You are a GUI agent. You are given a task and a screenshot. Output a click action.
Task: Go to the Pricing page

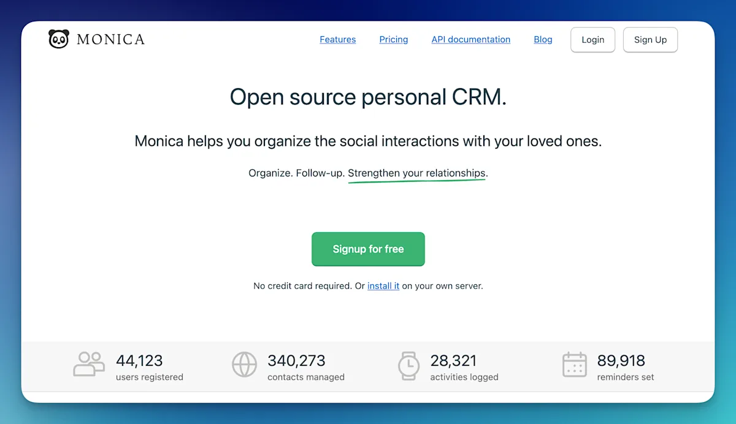tap(394, 39)
